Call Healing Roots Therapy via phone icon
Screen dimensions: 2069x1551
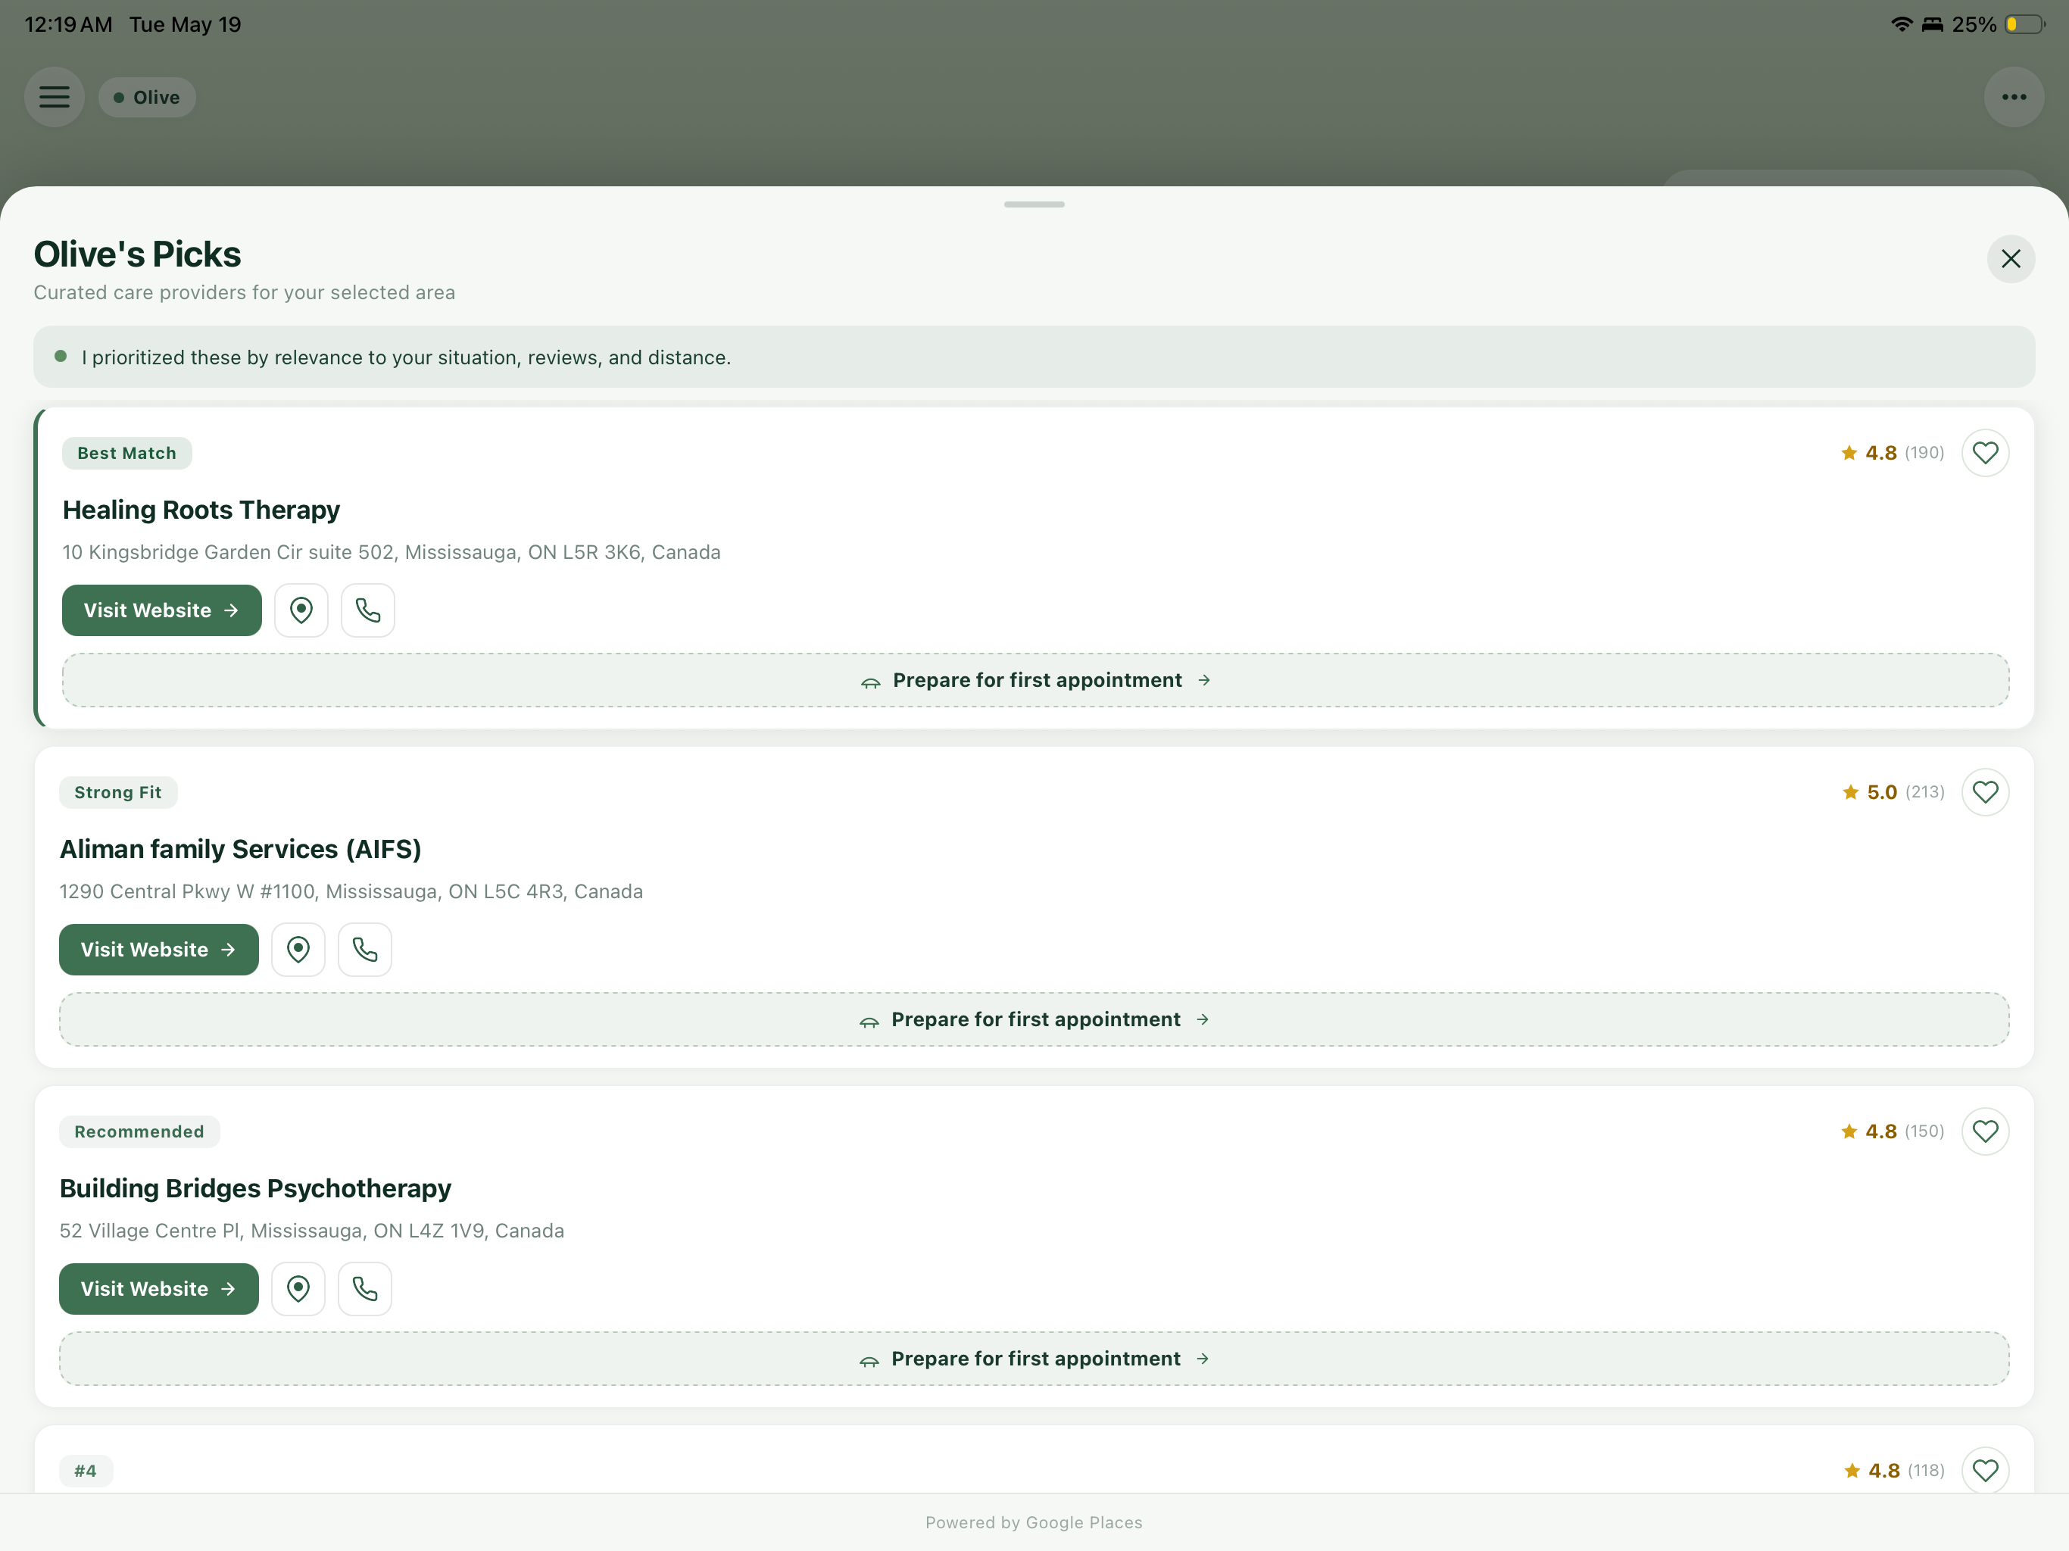[367, 611]
